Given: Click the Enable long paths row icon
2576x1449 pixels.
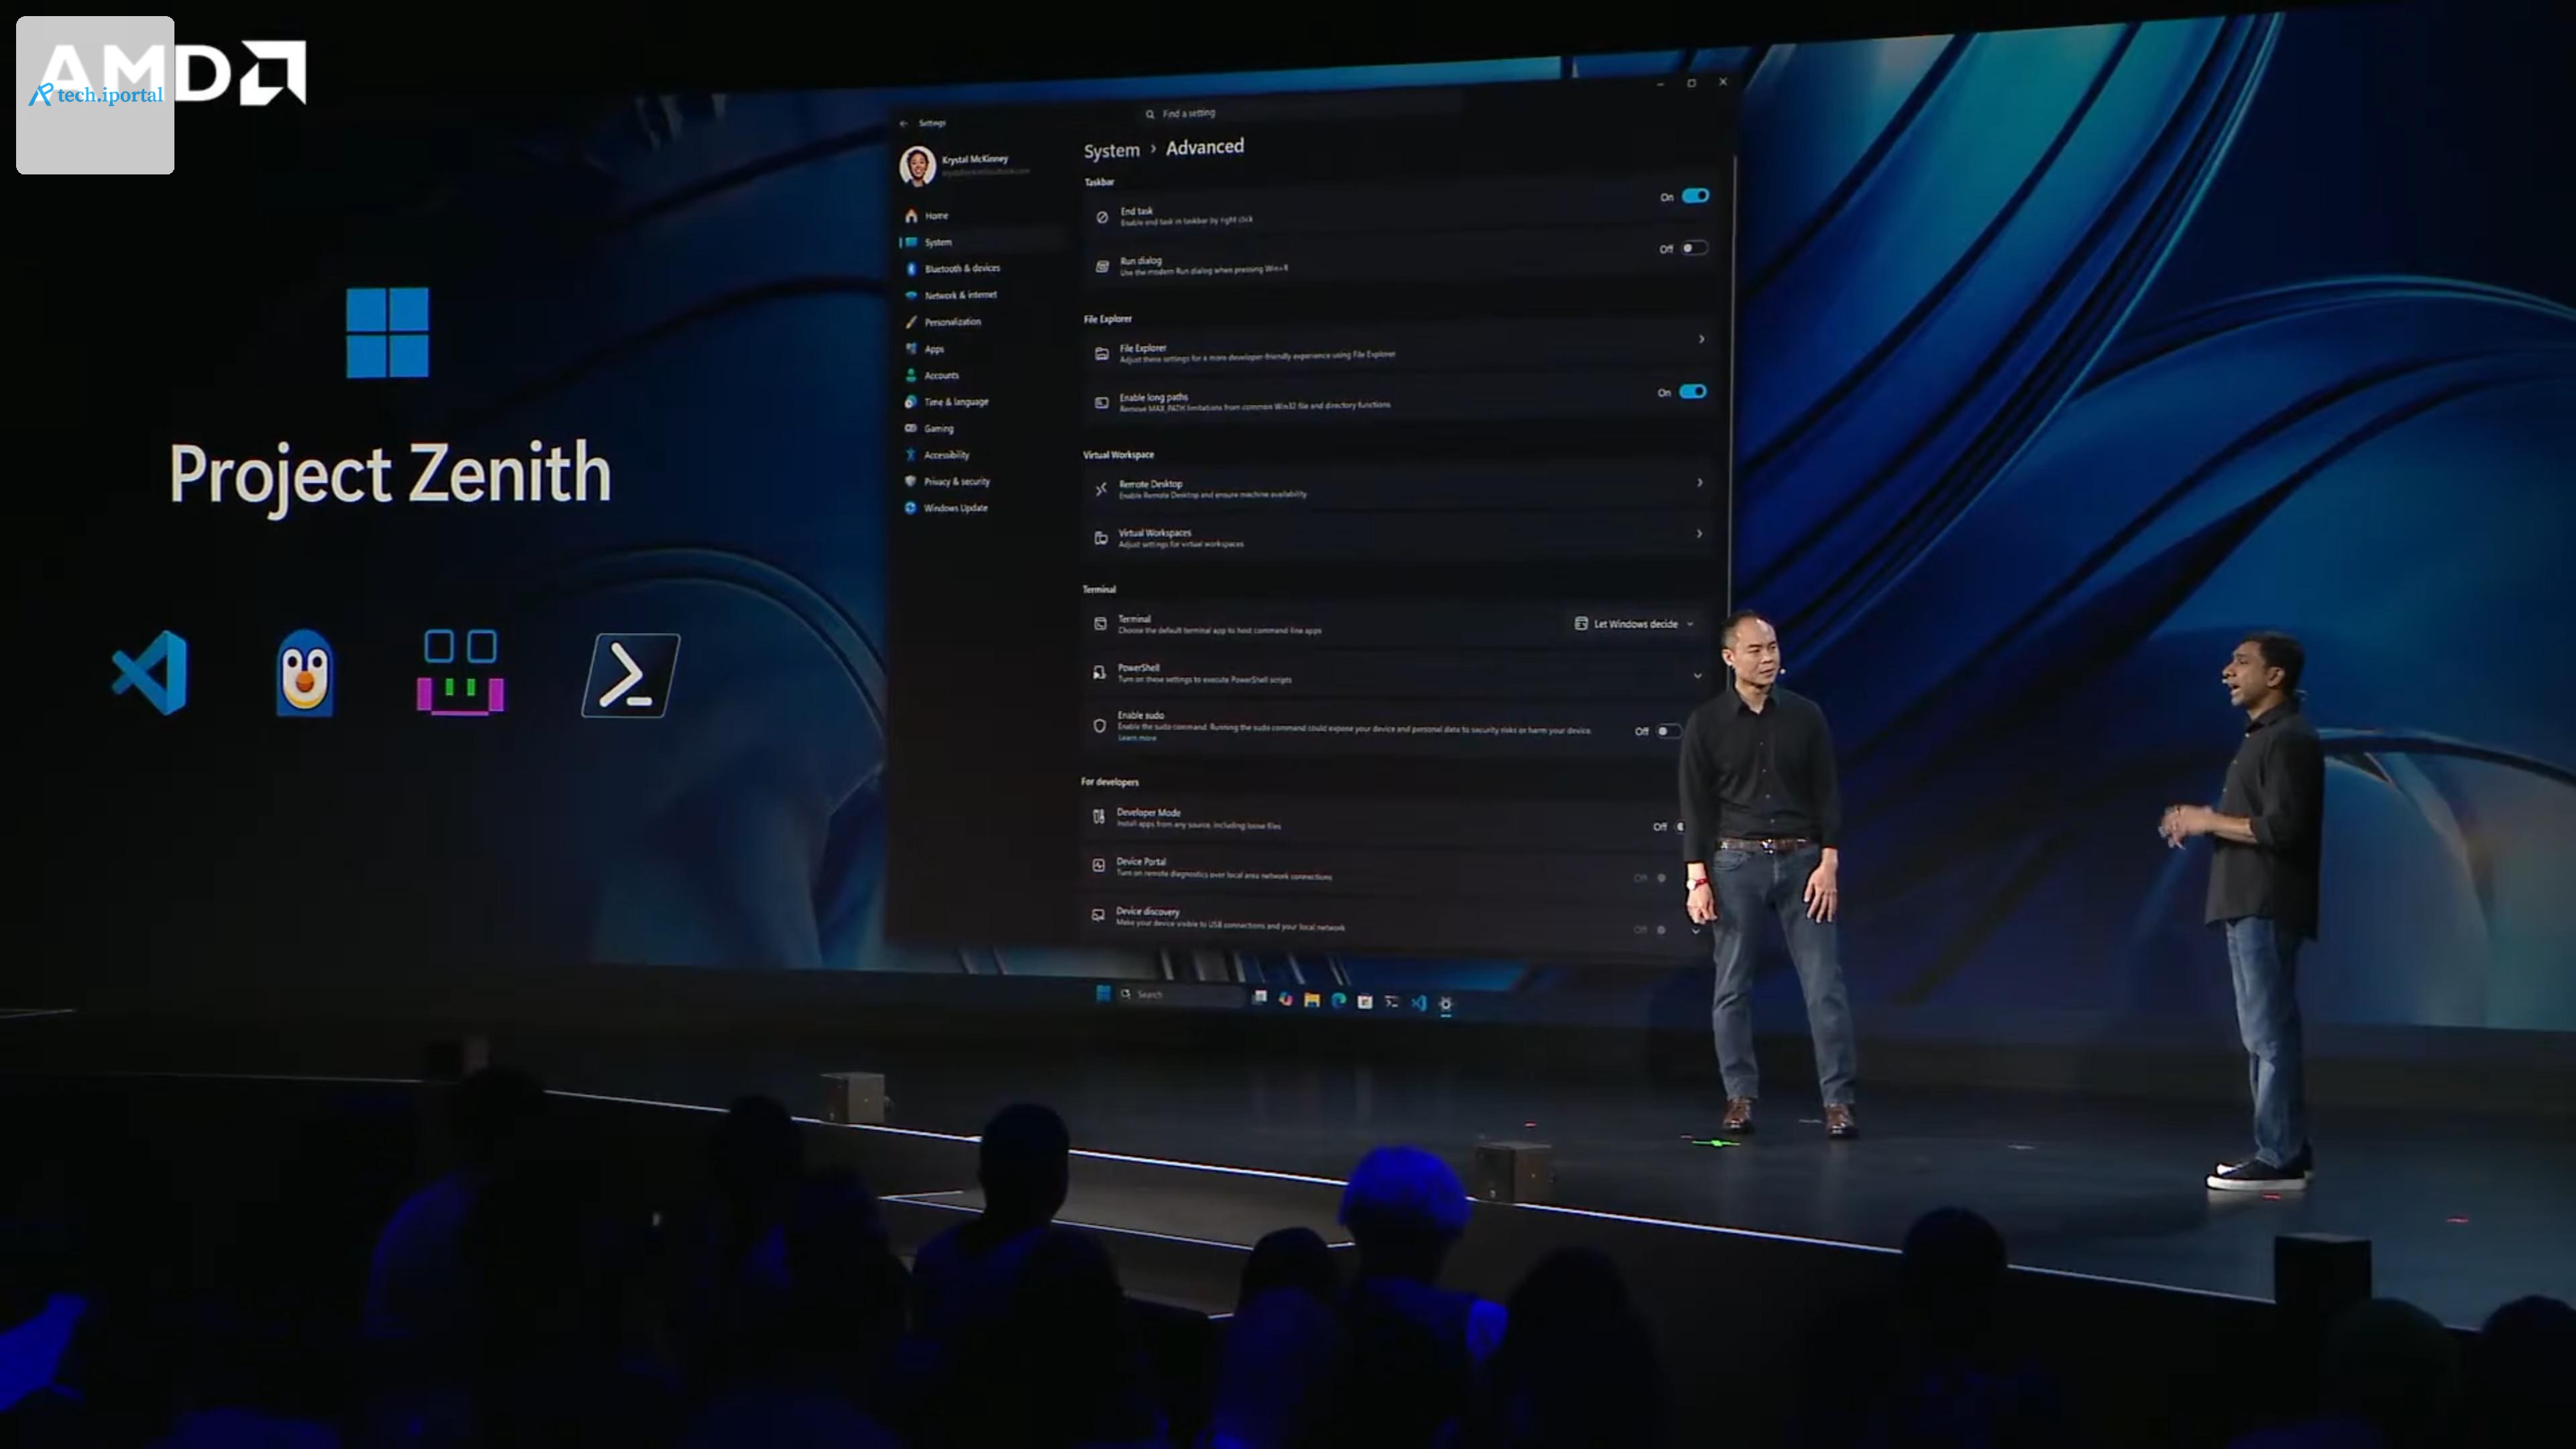Looking at the screenshot, I should pyautogui.click(x=1101, y=402).
